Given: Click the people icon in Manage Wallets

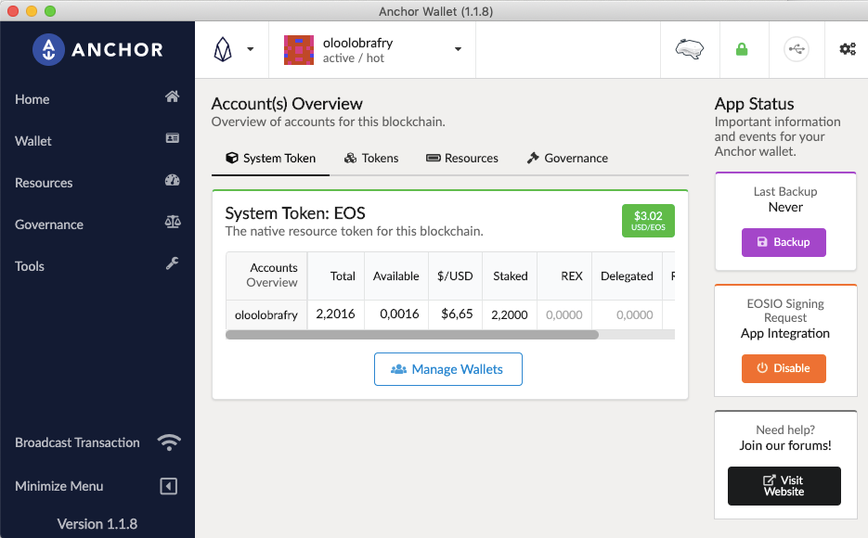Looking at the screenshot, I should tap(398, 369).
